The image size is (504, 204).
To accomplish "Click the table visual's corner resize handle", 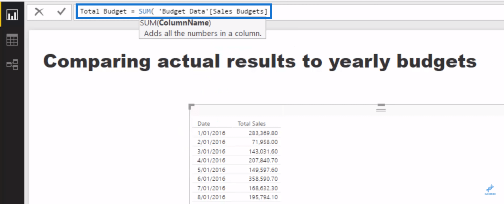I will point(191,106).
